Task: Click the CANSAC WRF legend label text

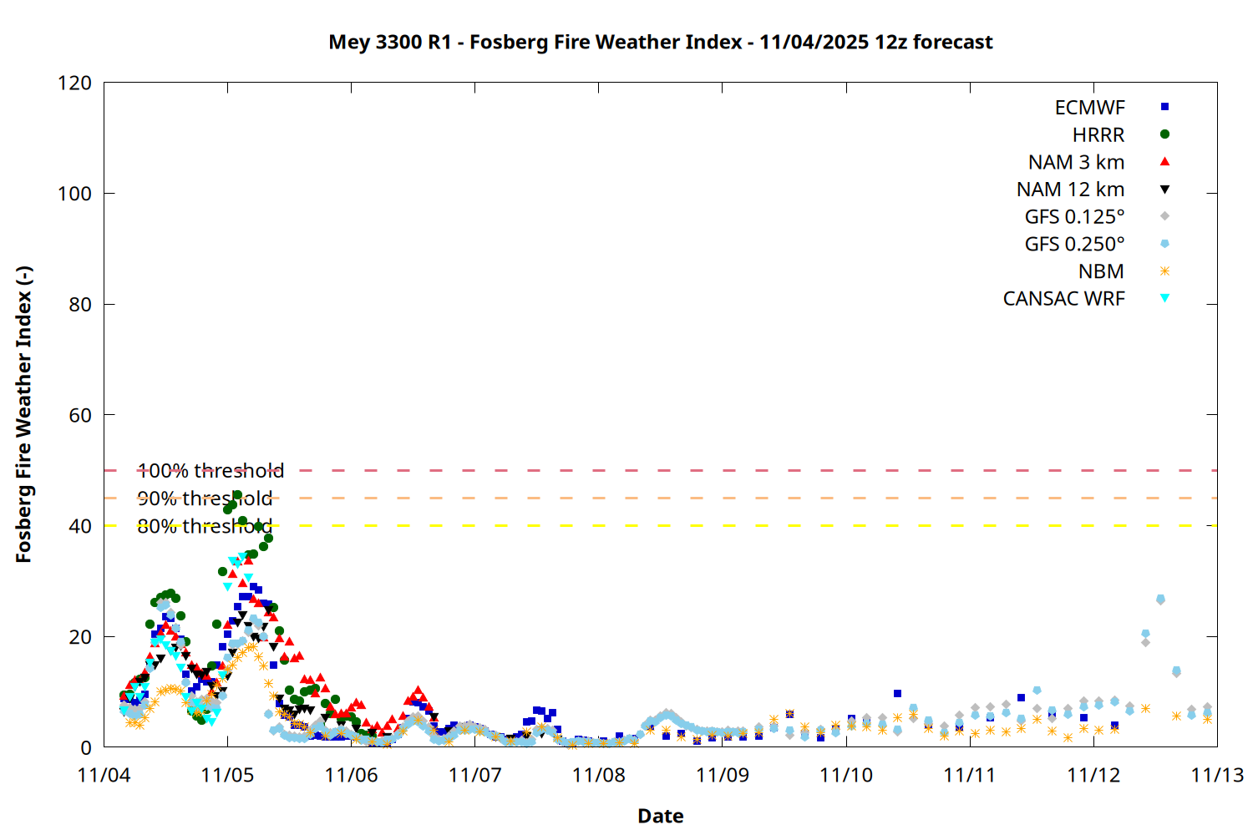Action: click(x=1063, y=299)
